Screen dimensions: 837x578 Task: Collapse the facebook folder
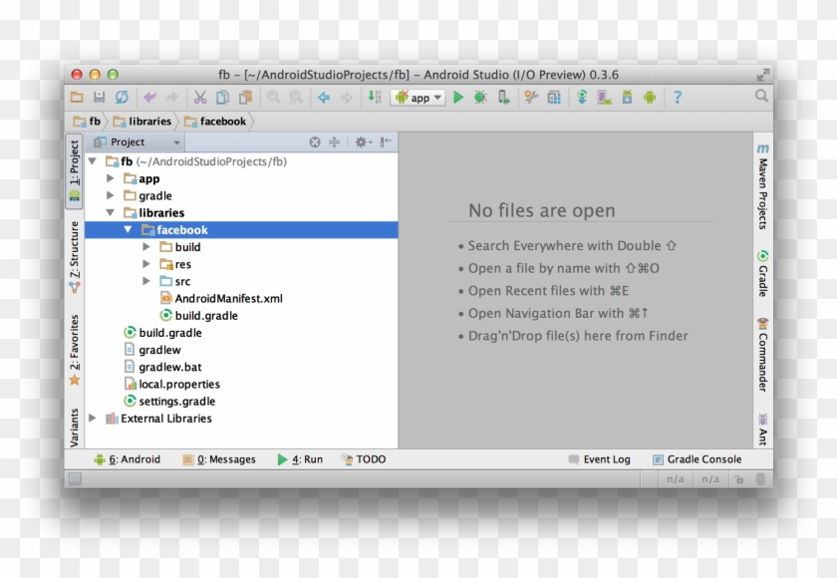pyautogui.click(x=128, y=230)
